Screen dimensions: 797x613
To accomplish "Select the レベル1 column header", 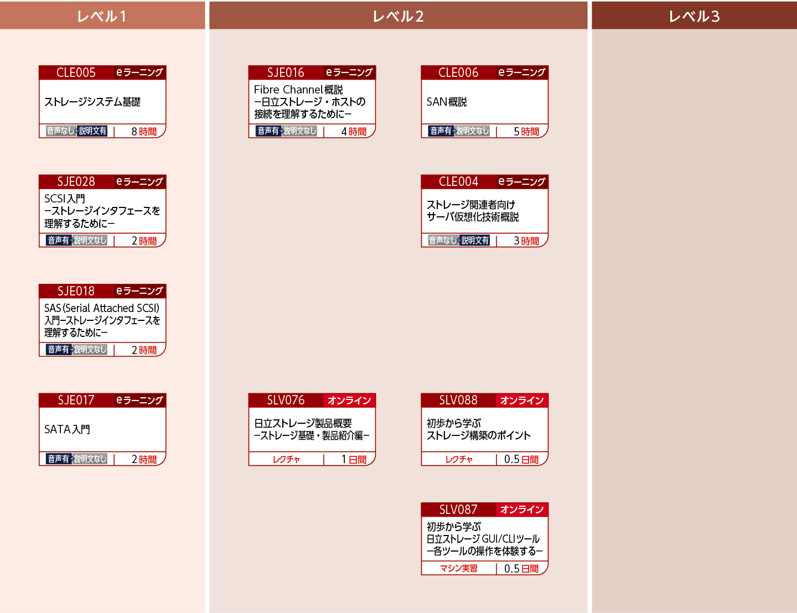I will coord(102,15).
